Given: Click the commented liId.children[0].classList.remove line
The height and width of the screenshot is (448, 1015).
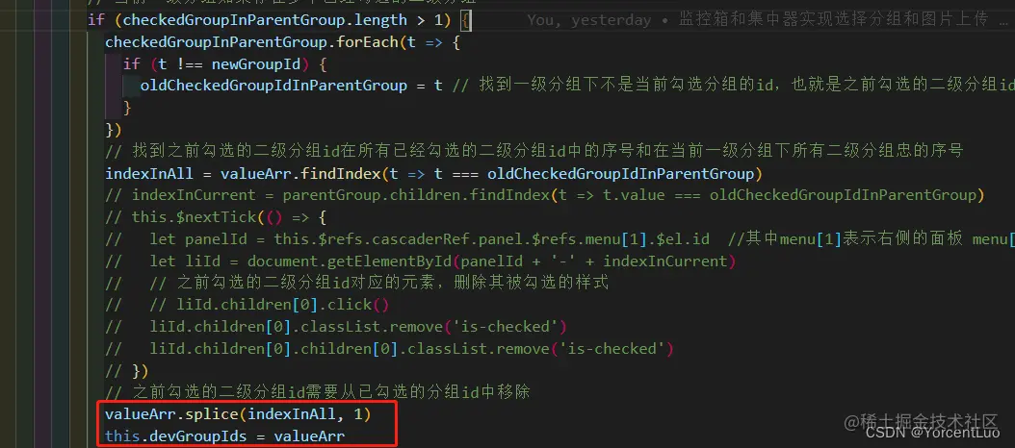Looking at the screenshot, I should pyautogui.click(x=336, y=327).
